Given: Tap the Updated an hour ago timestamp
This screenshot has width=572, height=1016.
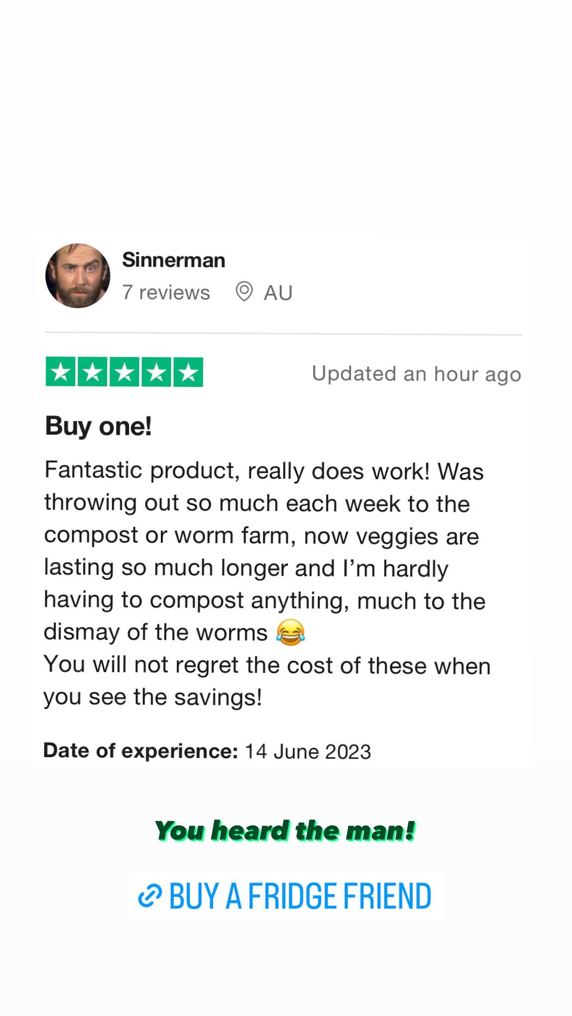Looking at the screenshot, I should click(x=417, y=374).
